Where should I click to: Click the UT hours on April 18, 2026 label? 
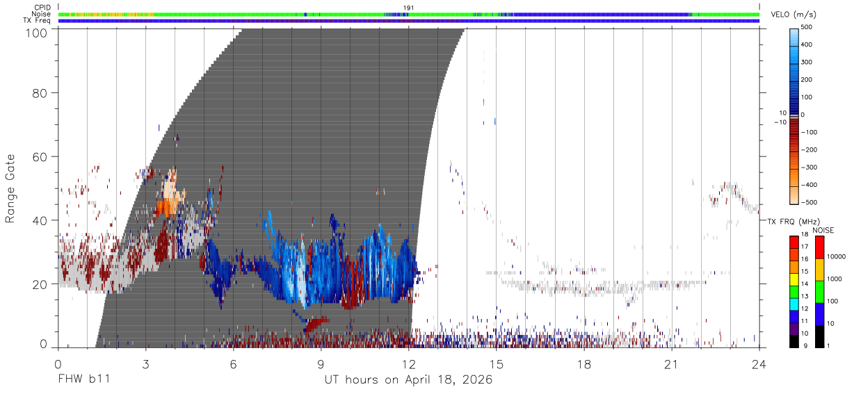[408, 379]
